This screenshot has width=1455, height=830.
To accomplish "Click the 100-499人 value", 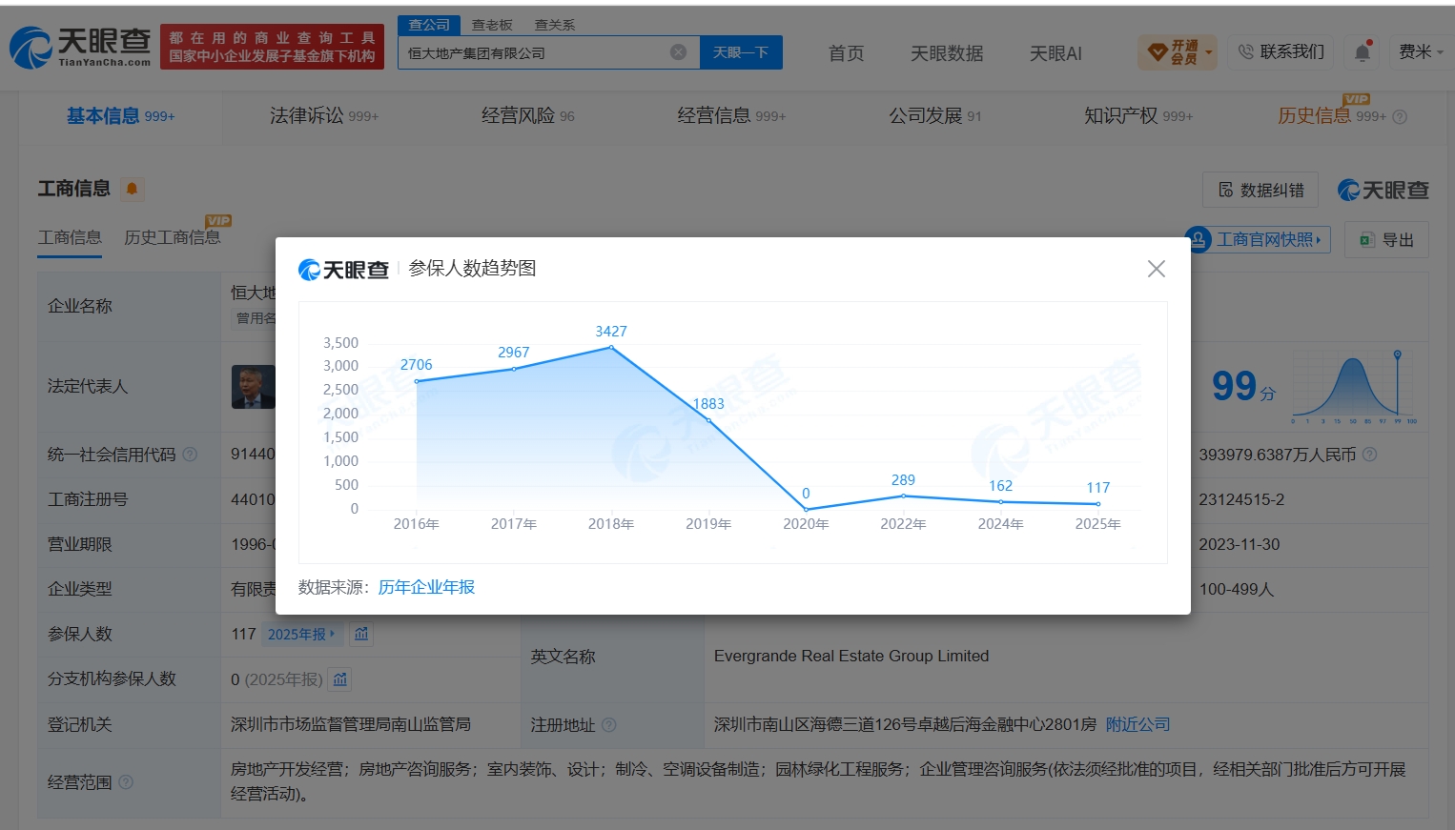I will click(x=1237, y=589).
